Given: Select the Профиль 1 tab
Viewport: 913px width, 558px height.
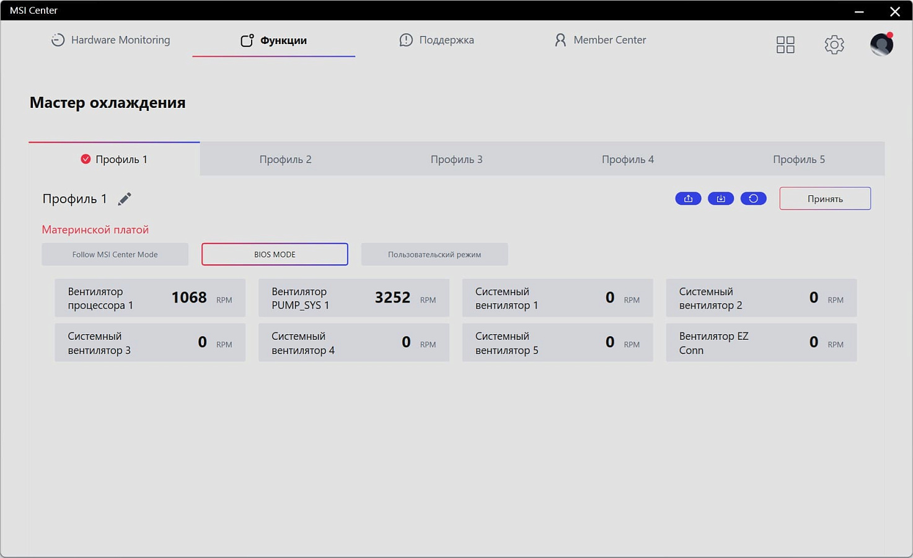Looking at the screenshot, I should [114, 159].
